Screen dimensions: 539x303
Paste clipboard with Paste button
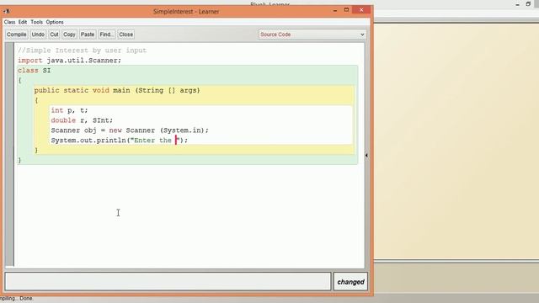tap(88, 35)
